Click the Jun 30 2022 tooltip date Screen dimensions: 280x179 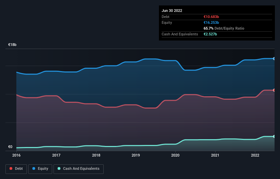(172, 11)
